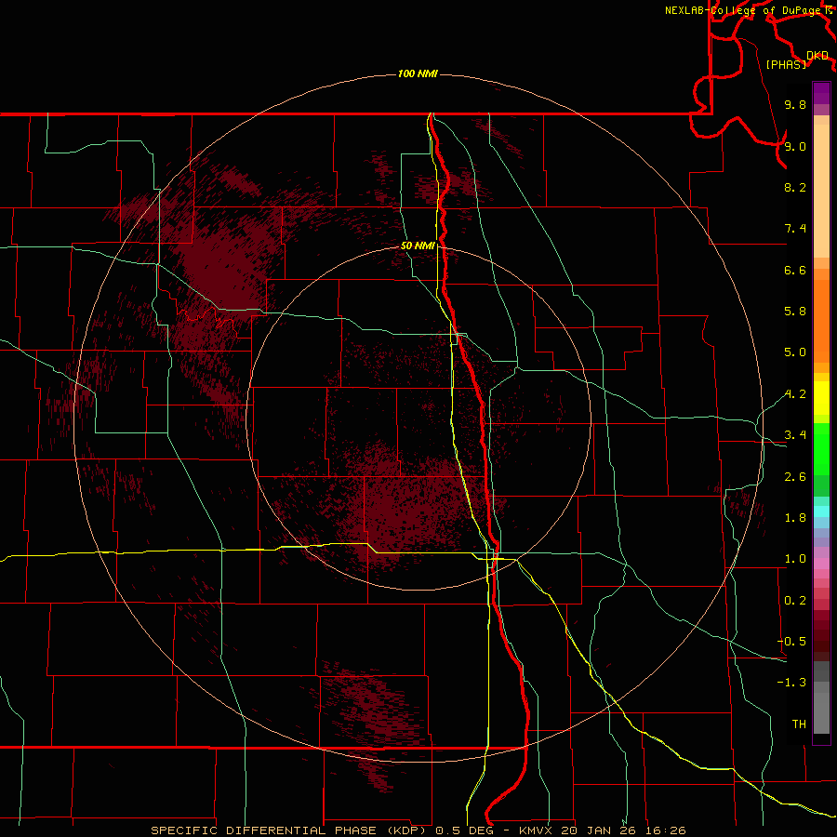The height and width of the screenshot is (837, 837).
Task: Click the NEXLAB-College of DuPage credit text
Action: click(743, 10)
